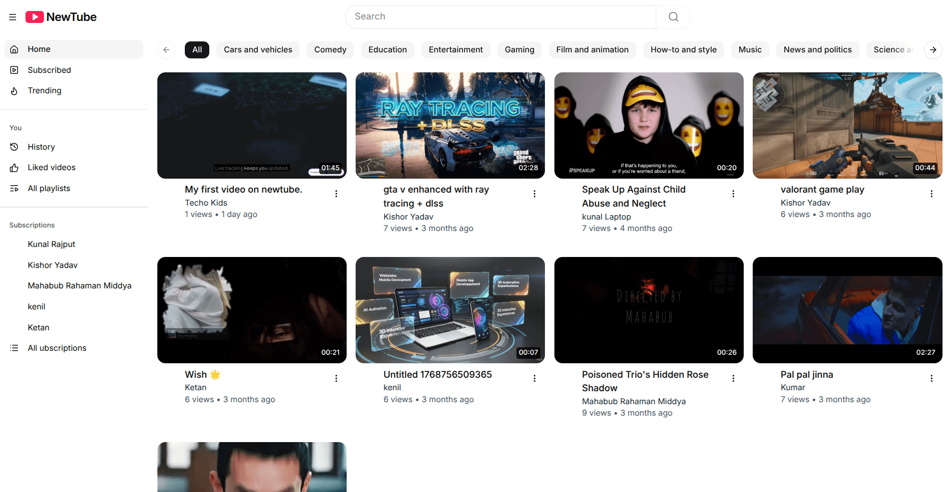Play My first video on newtube thumbnail
This screenshot has width=946, height=492.
coord(252,125)
